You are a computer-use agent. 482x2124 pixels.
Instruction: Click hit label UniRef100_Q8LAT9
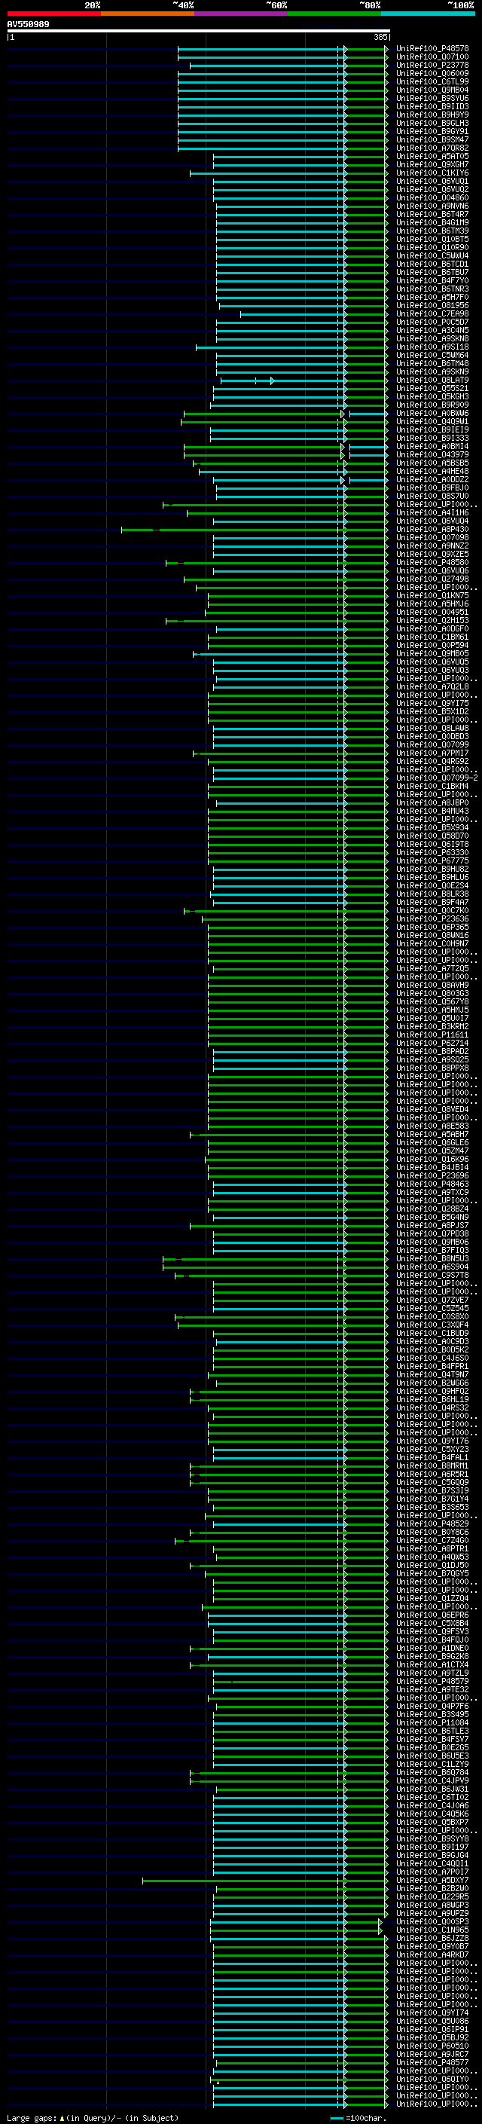coord(432,380)
